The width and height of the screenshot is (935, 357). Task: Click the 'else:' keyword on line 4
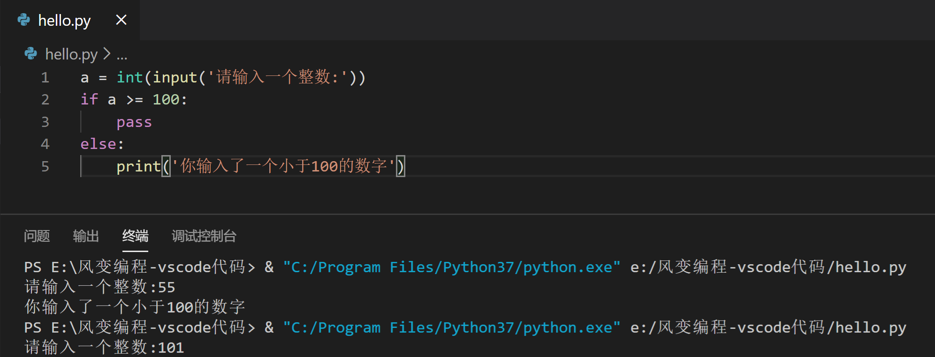point(102,144)
